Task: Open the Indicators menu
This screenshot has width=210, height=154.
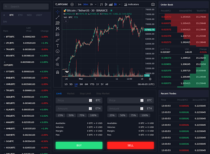Action: coord(132,4)
